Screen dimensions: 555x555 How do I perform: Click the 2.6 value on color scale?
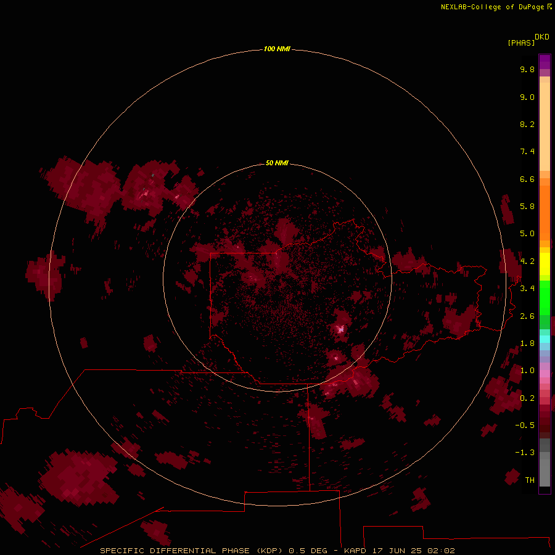coord(527,316)
